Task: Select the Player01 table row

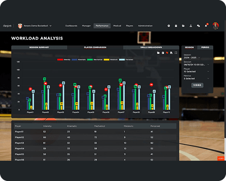Action: click(95, 132)
